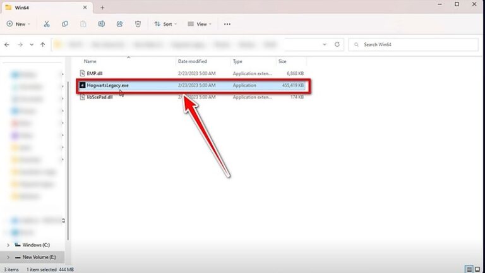Viewport: 485px width, 273px height.
Task: Expand the Windows (C:) drive tree
Action: (x=8, y=245)
